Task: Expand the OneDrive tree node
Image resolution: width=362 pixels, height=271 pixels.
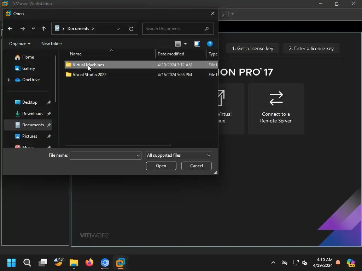Action: click(9, 80)
